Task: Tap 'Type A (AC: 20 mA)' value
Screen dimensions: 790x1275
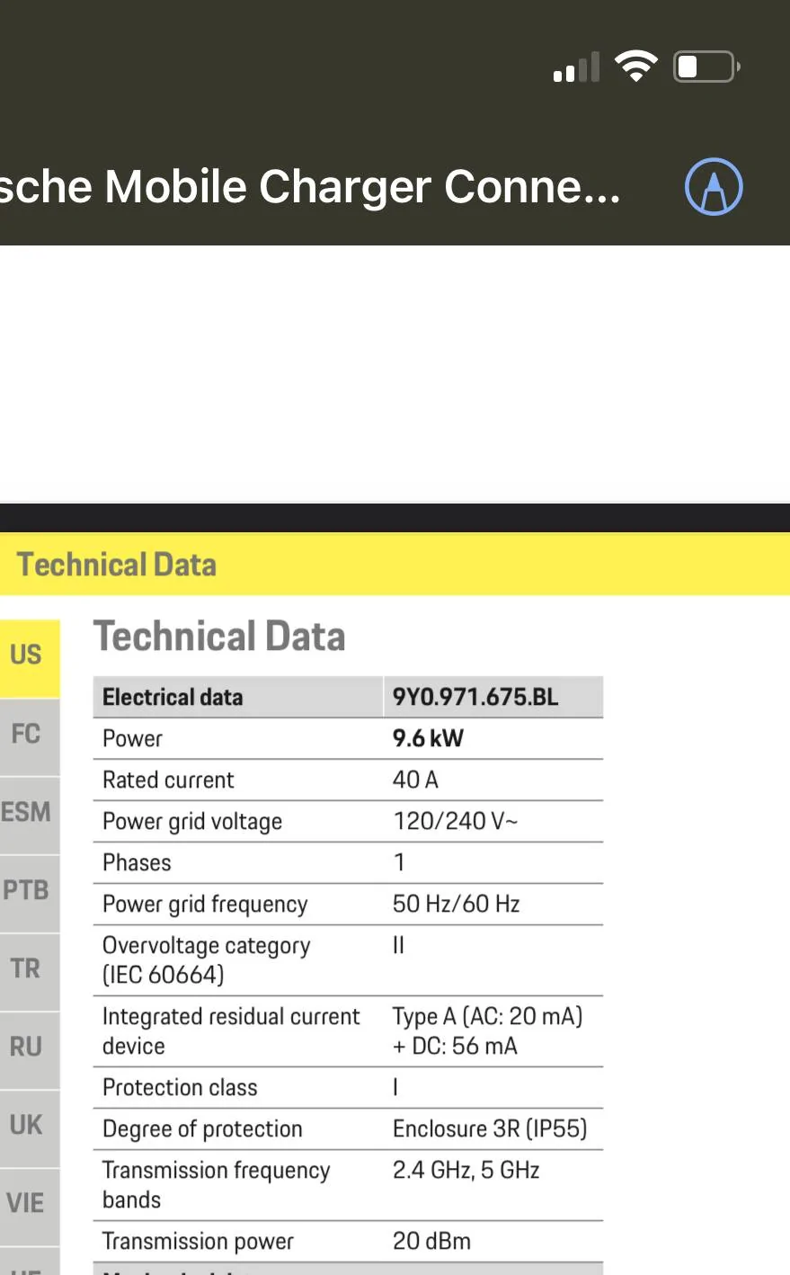Action: (488, 1017)
